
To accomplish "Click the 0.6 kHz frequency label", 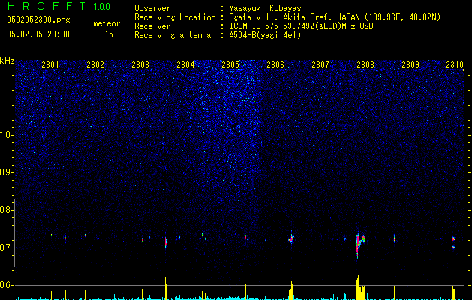I will 5,285.
